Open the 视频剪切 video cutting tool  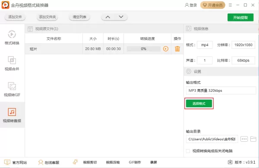[90, 162]
